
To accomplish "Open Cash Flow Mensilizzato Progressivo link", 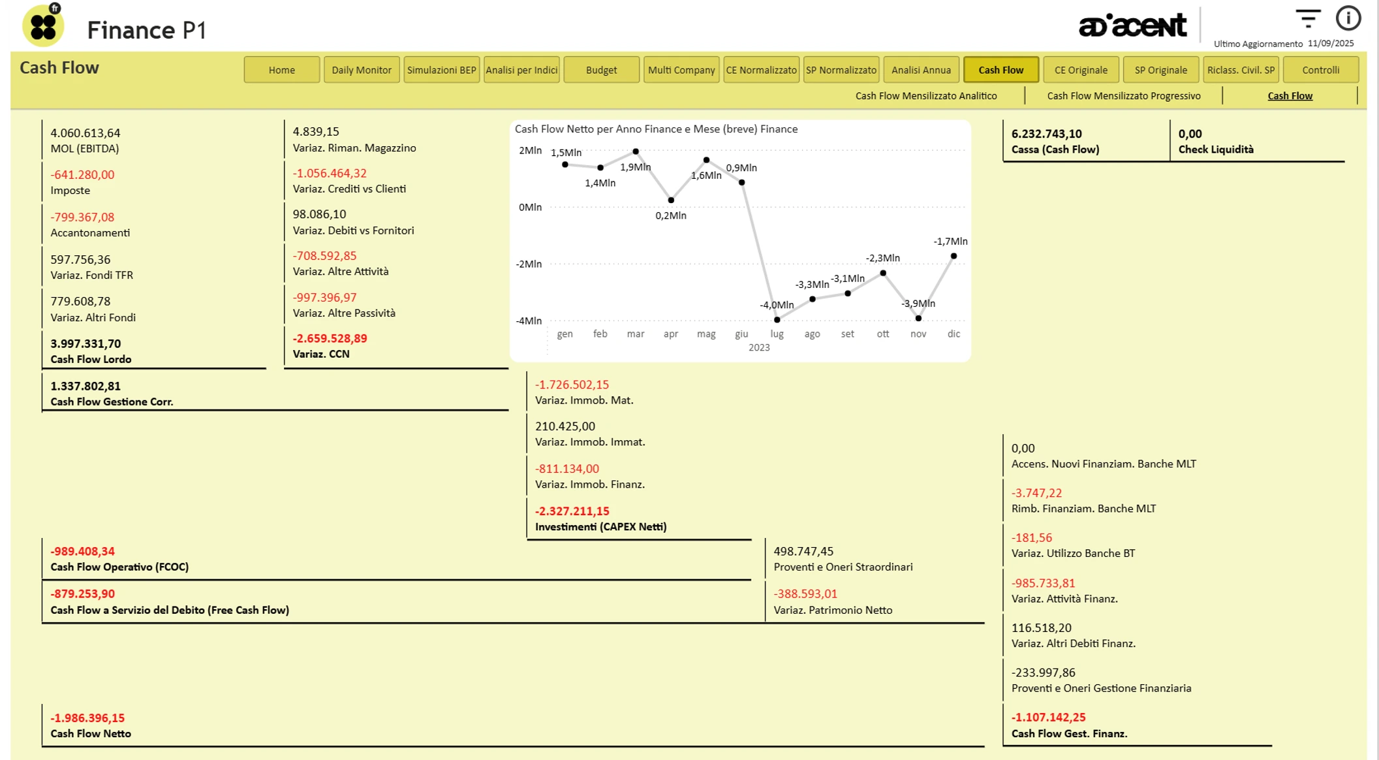I will tap(1123, 96).
